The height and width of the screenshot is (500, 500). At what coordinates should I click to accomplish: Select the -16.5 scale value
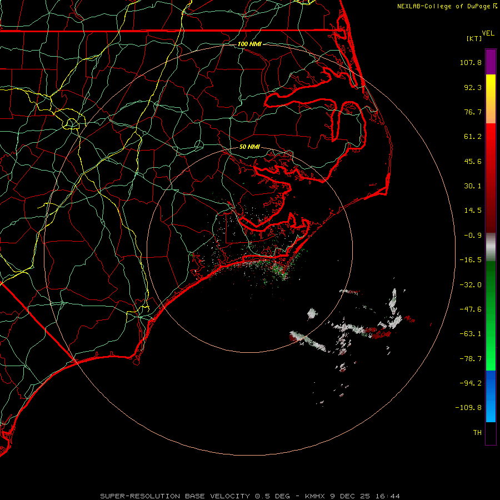pyautogui.click(x=471, y=260)
